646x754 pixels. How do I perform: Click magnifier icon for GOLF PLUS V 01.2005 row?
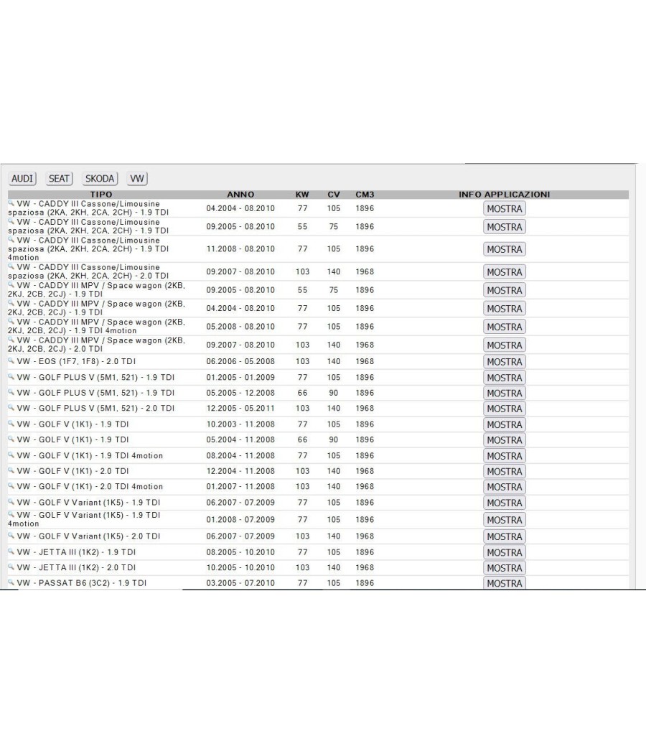tap(11, 376)
